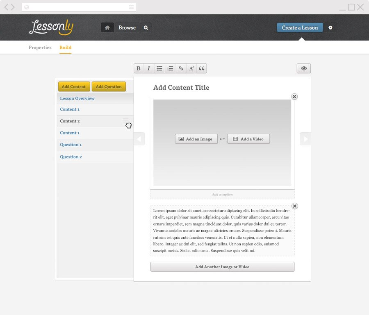This screenshot has width=369, height=315.
Task: Click the Add a caption field
Action: (x=222, y=195)
